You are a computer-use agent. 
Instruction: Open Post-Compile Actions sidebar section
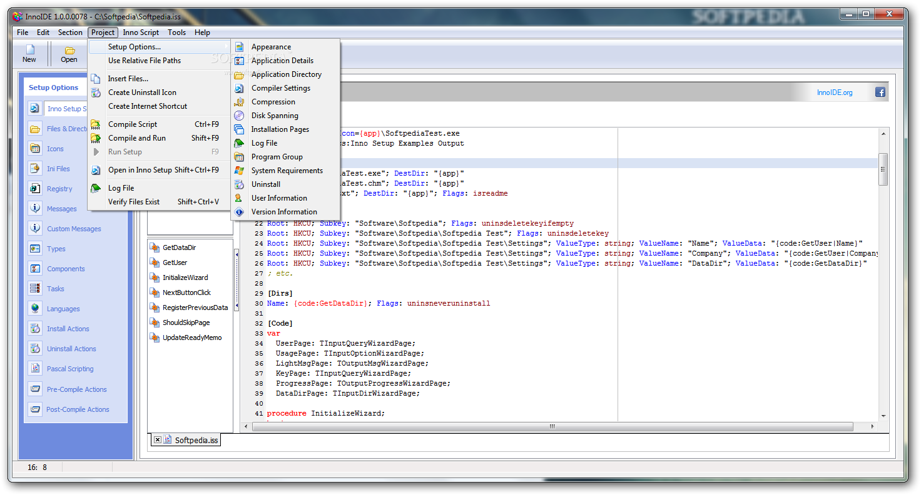click(78, 409)
